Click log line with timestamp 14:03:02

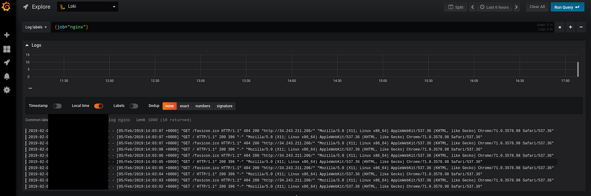[x=291, y=187]
